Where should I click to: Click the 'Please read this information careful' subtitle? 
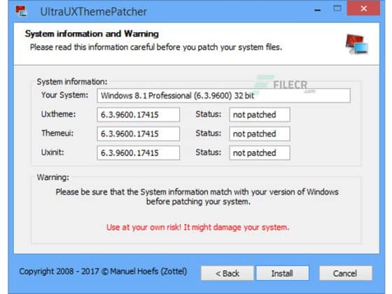[x=156, y=47]
